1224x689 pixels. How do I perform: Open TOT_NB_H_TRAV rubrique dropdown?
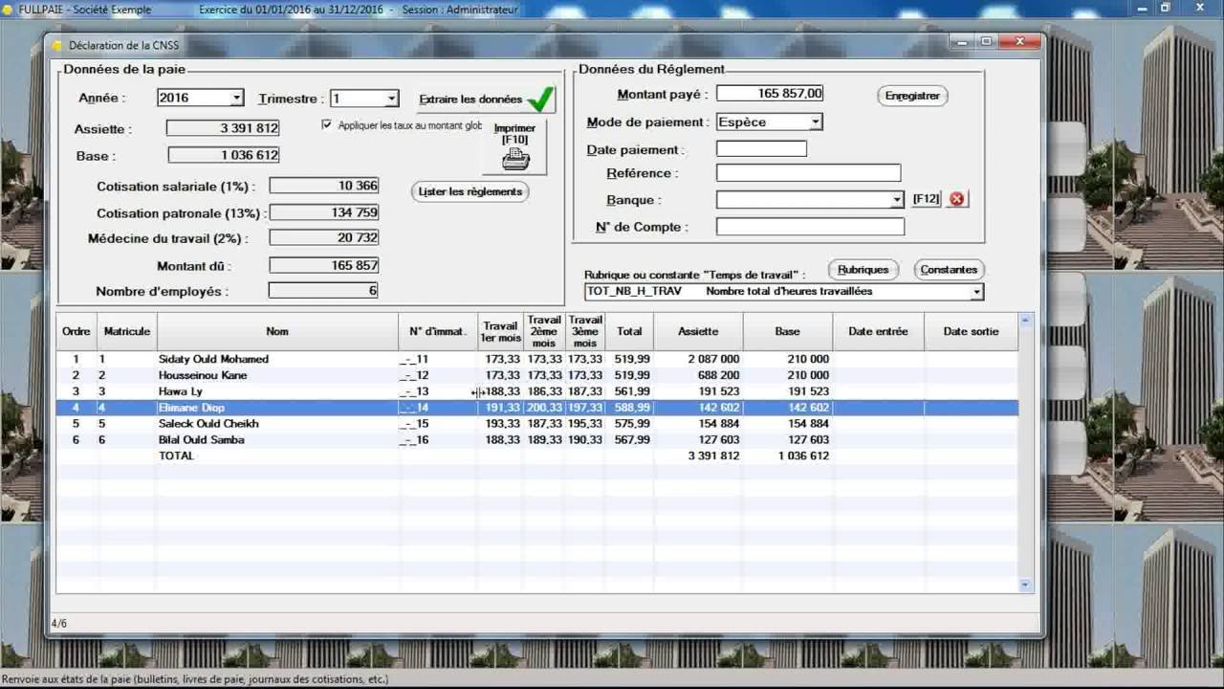[x=976, y=291]
